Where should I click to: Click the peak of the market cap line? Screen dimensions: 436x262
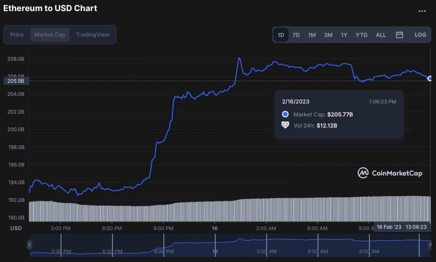pyautogui.click(x=239, y=58)
